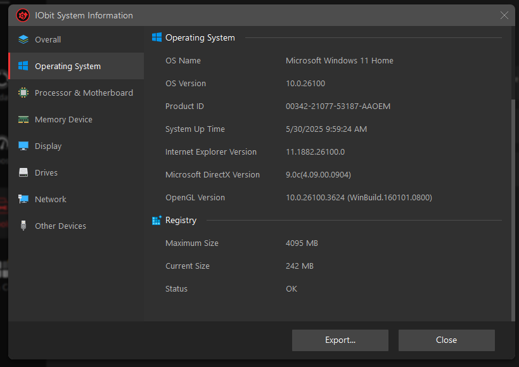Click the OpenGL Version label
This screenshot has height=367, width=519.
[x=195, y=198]
